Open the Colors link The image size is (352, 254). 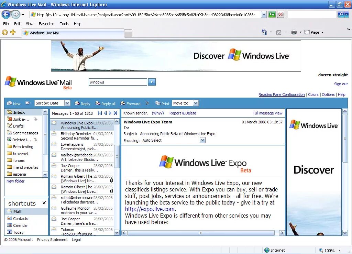tap(313, 95)
